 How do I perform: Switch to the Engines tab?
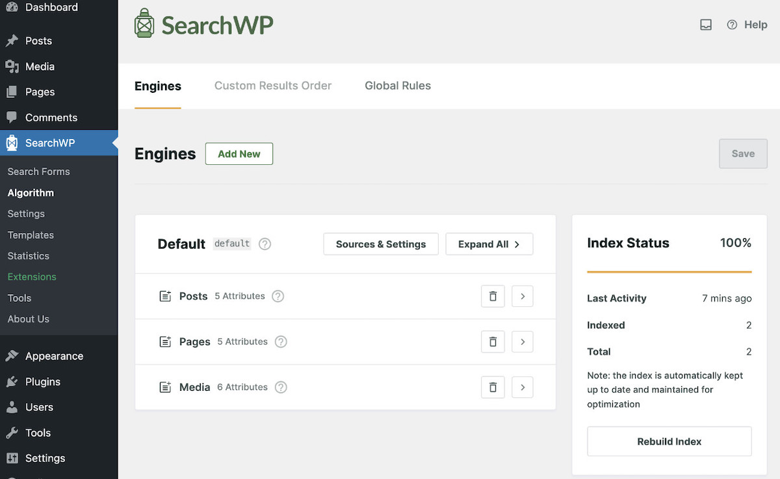158,86
